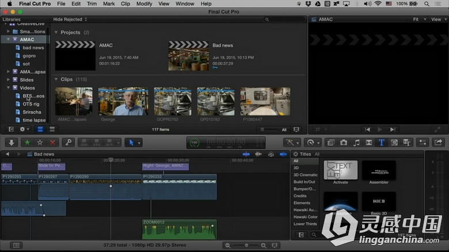Select the George clip thumbnail
This screenshot has height=252, width=449.
click(x=123, y=102)
